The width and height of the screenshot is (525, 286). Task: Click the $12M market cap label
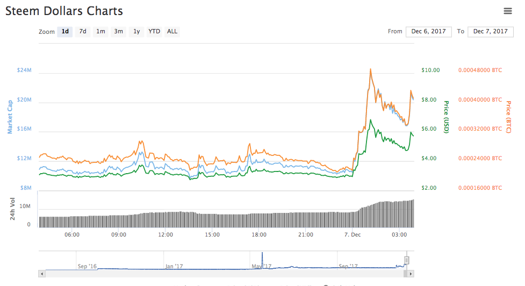click(x=24, y=158)
